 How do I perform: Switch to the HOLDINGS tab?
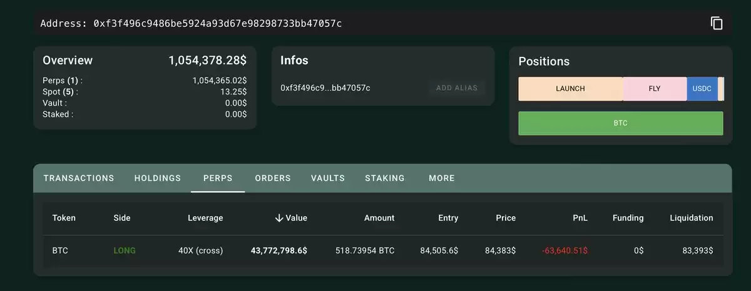[x=158, y=178]
